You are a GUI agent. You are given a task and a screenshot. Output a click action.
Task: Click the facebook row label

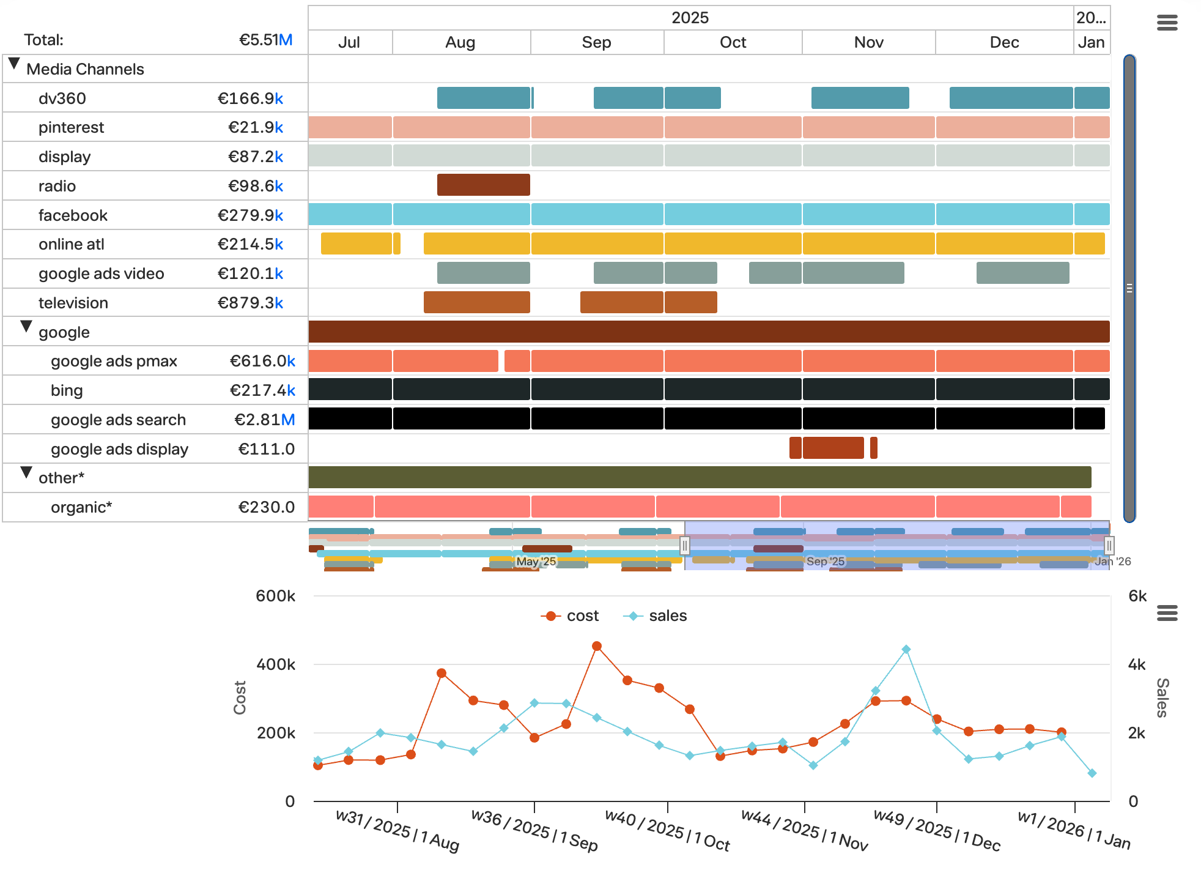[73, 215]
